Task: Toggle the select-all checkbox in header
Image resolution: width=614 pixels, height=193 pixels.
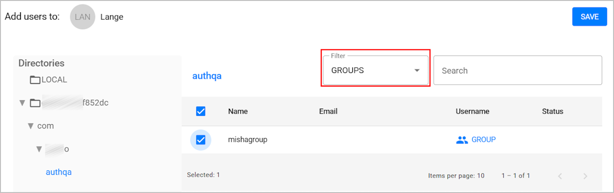Action: 201,112
